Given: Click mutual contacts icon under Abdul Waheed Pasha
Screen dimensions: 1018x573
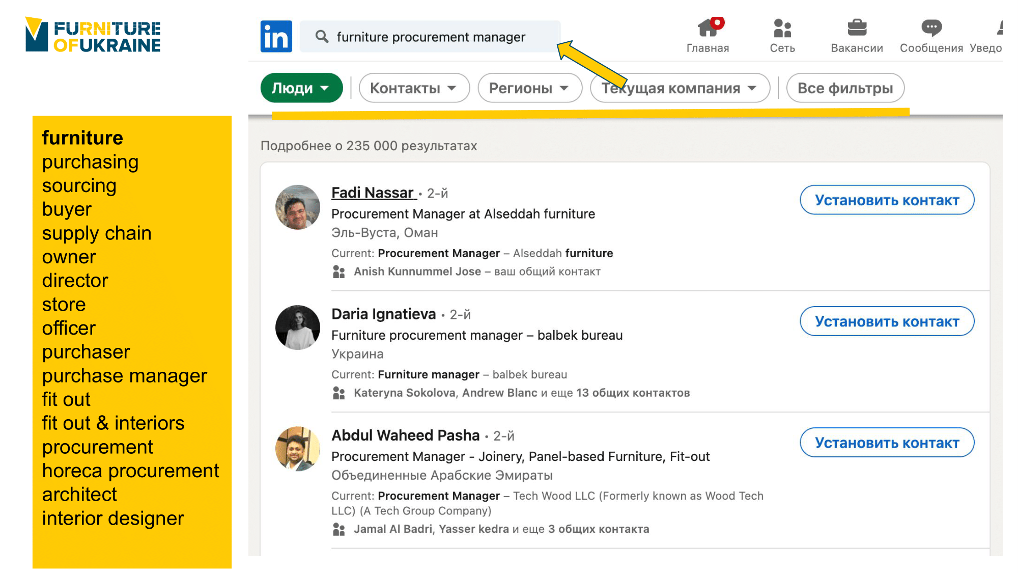Looking at the screenshot, I should [x=339, y=529].
